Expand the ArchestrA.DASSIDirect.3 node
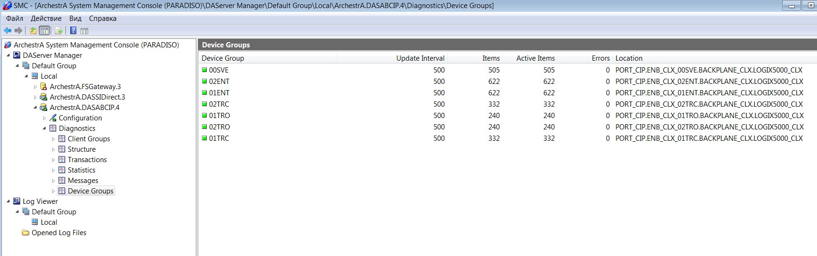817x256 pixels. click(36, 97)
